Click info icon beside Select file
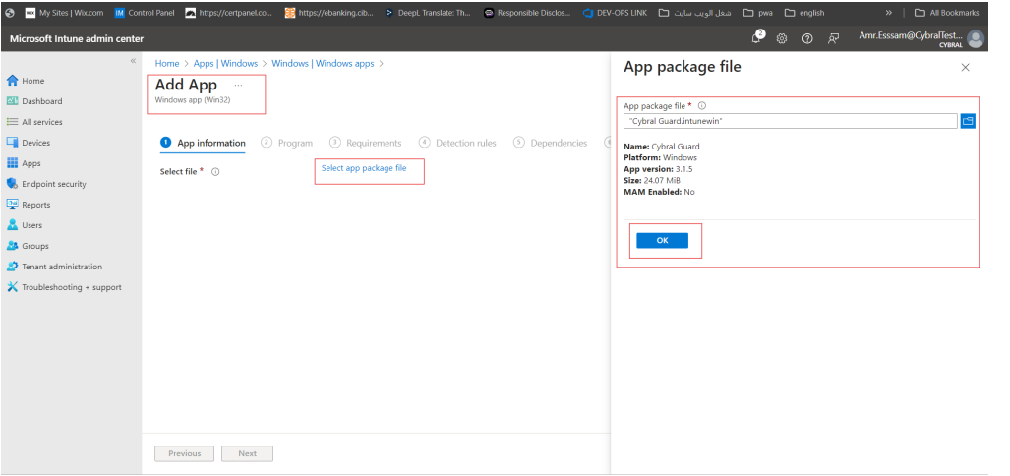 215,171
